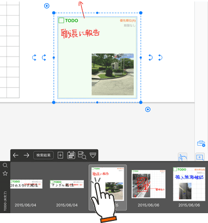Select the finger touch mode icon
The width and height of the screenshot is (208, 223).
click(x=183, y=157)
